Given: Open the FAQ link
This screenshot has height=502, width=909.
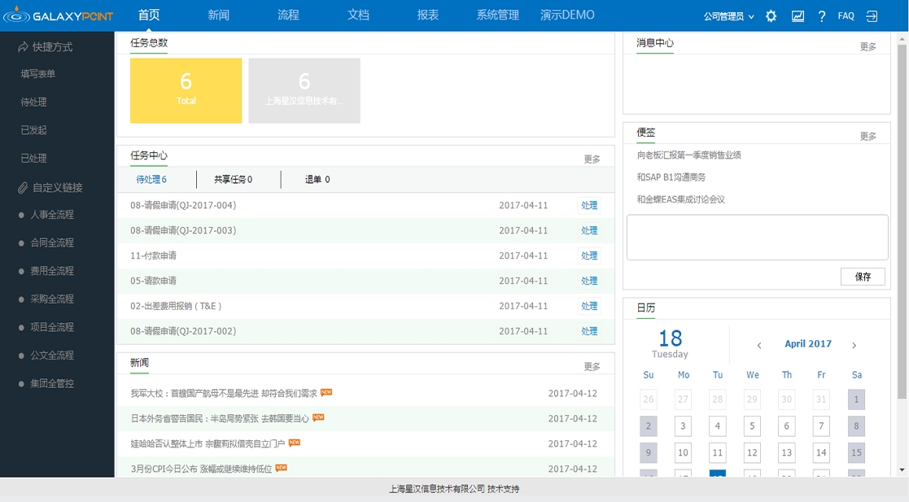Looking at the screenshot, I should pos(846,16).
